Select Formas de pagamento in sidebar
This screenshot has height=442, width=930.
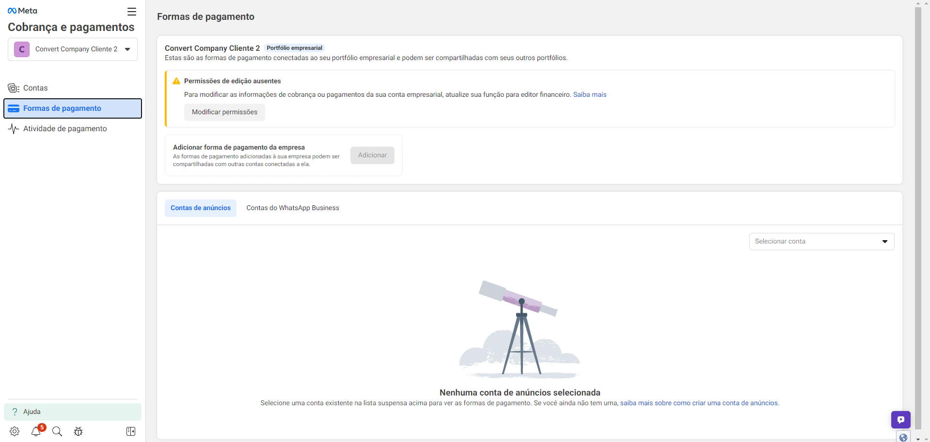(73, 108)
